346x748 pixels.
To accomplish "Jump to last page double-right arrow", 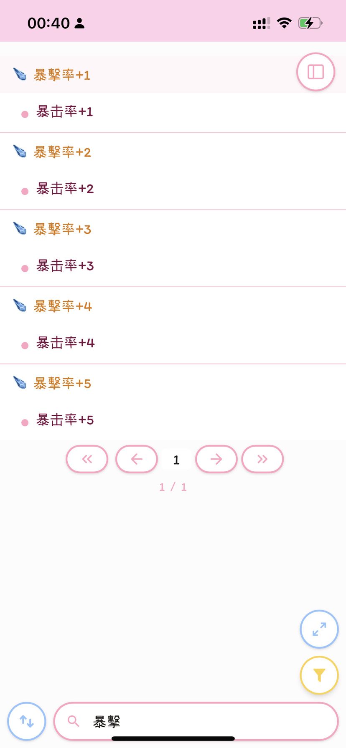I will [x=262, y=459].
